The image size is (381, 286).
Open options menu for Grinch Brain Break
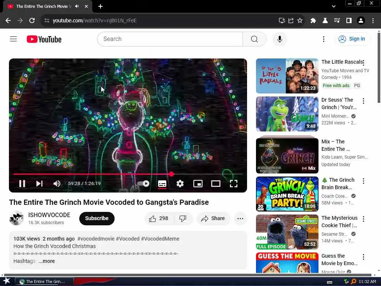[364, 181]
